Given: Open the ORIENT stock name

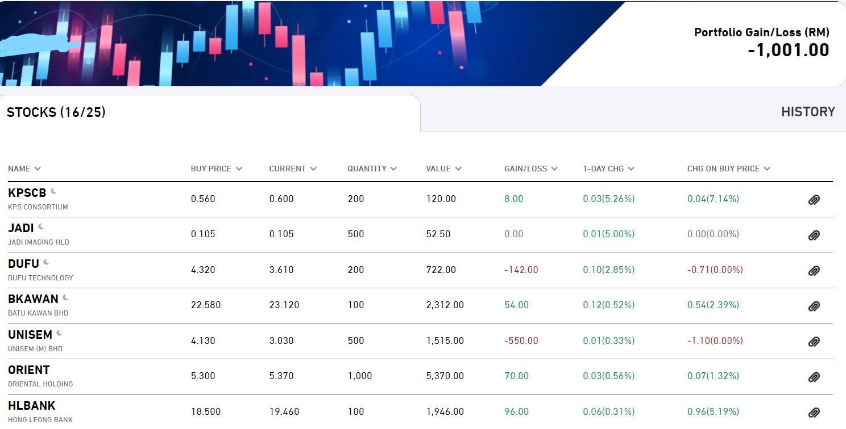Looking at the screenshot, I should coord(29,370).
